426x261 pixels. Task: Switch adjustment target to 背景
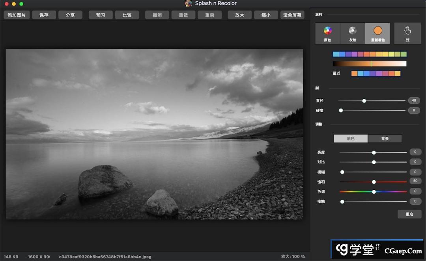[385, 139]
